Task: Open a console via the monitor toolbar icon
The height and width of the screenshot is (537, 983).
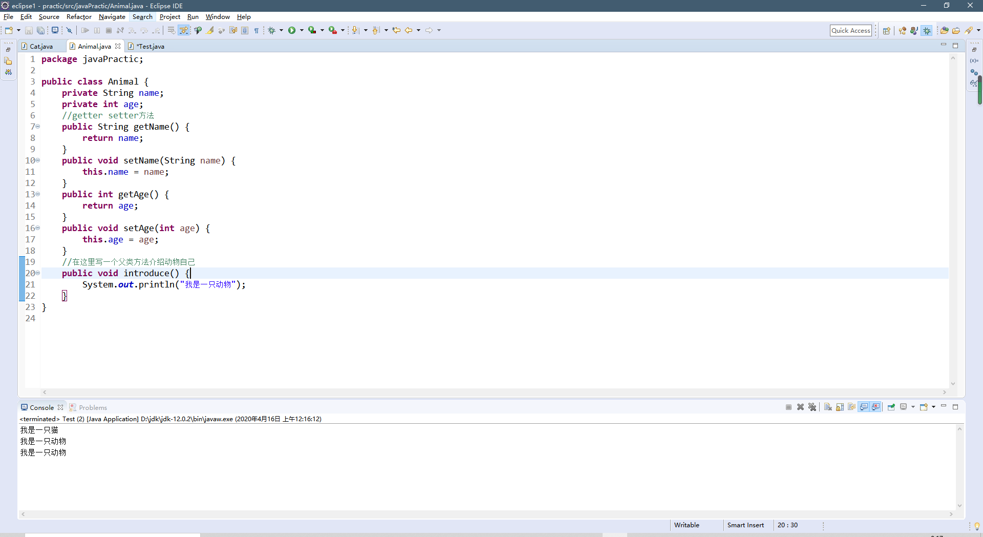Action: (55, 30)
